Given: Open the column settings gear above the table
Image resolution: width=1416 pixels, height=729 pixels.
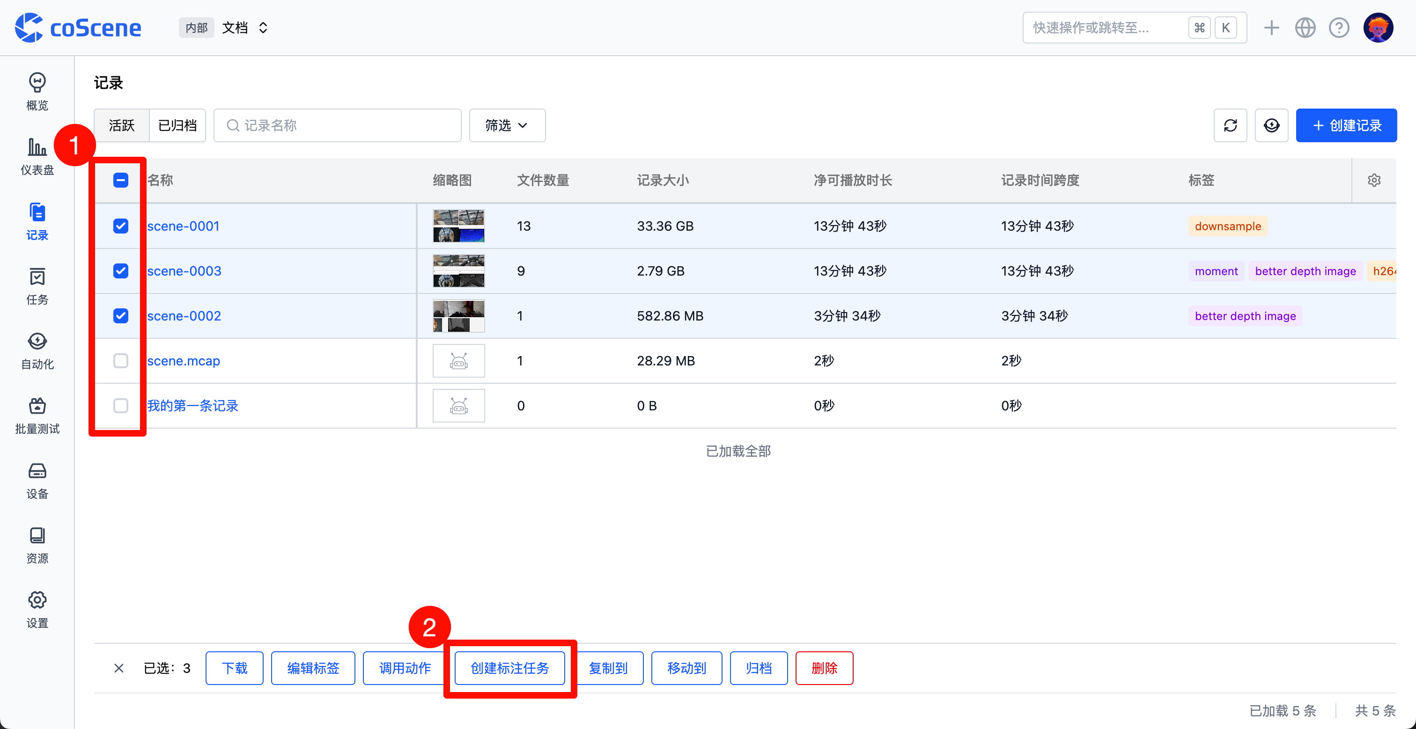Looking at the screenshot, I should (1374, 180).
